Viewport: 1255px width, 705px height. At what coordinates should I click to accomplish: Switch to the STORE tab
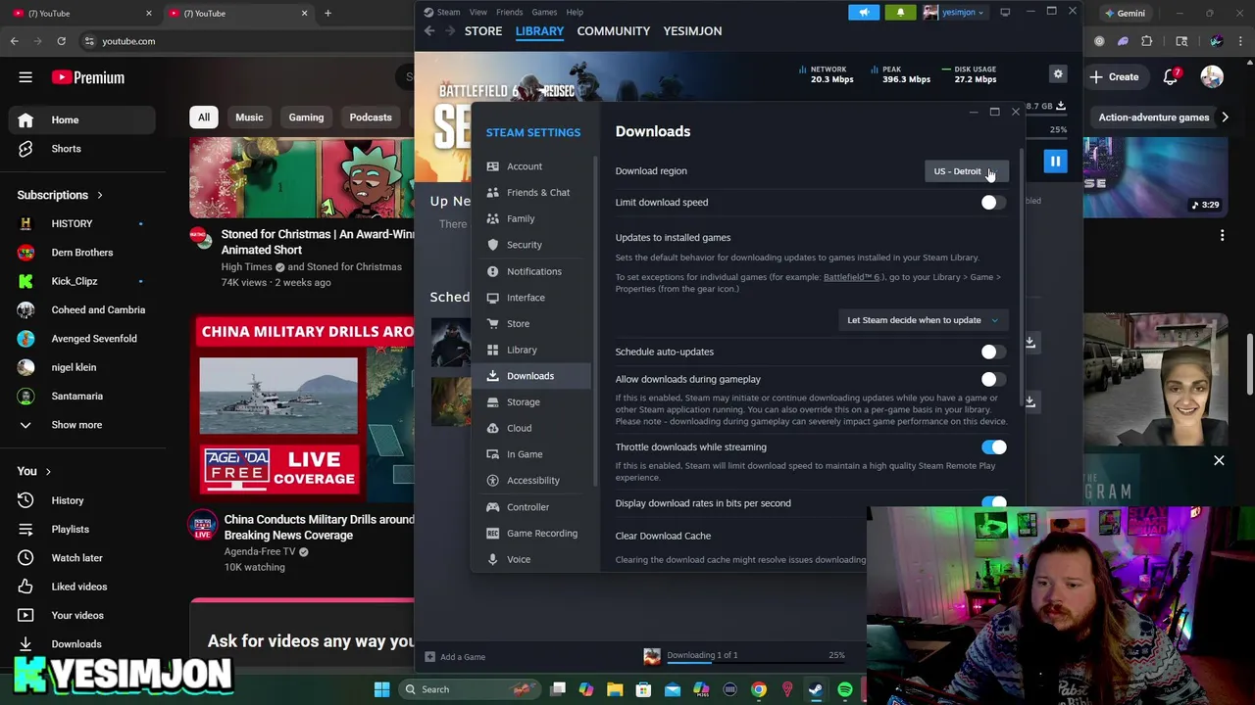pos(483,31)
